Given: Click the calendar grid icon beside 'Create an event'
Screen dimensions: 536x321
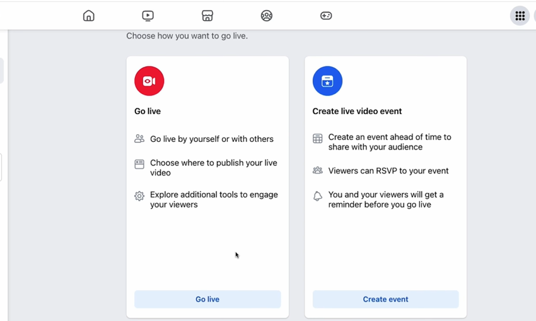Looking at the screenshot, I should tap(318, 138).
